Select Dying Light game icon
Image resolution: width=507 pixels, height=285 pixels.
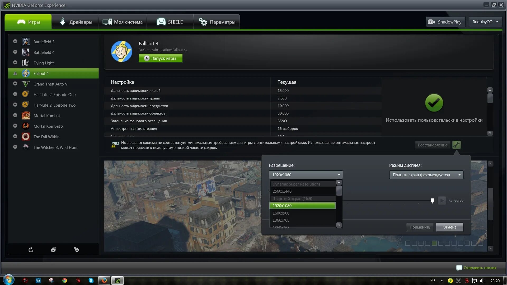pos(26,63)
